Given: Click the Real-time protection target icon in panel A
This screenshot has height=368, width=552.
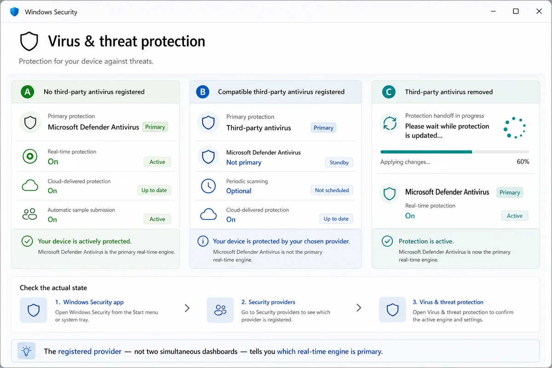Looking at the screenshot, I should 30,157.
